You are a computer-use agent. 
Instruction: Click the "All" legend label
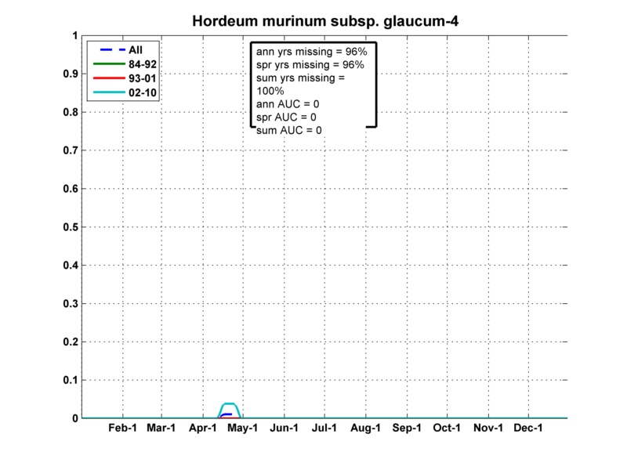click(x=136, y=49)
